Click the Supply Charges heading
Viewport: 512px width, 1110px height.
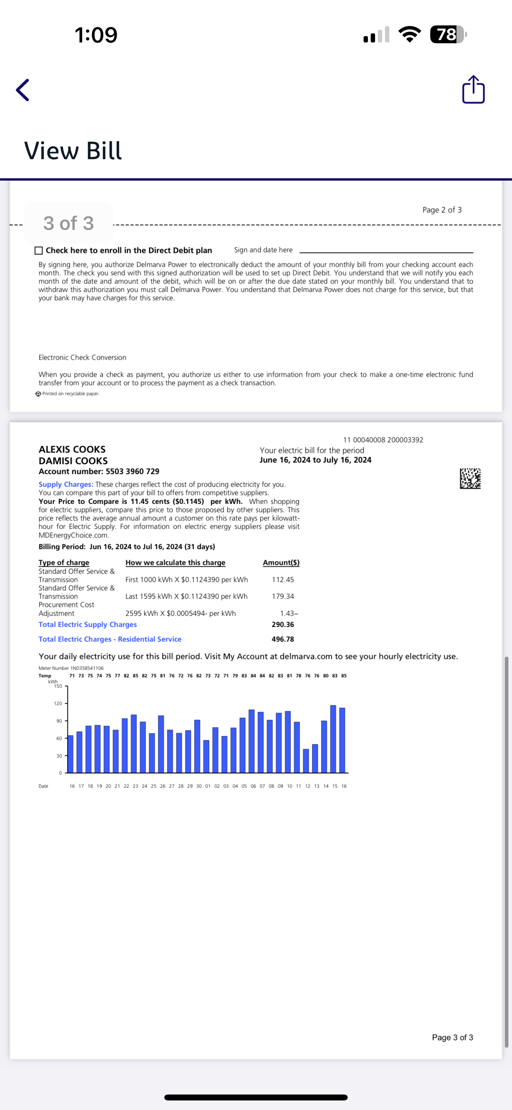tap(65, 484)
